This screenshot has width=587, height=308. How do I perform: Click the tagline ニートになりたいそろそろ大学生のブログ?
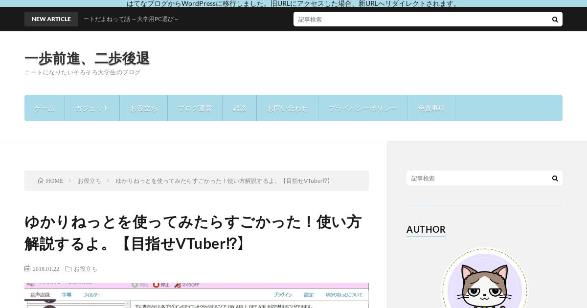point(83,72)
